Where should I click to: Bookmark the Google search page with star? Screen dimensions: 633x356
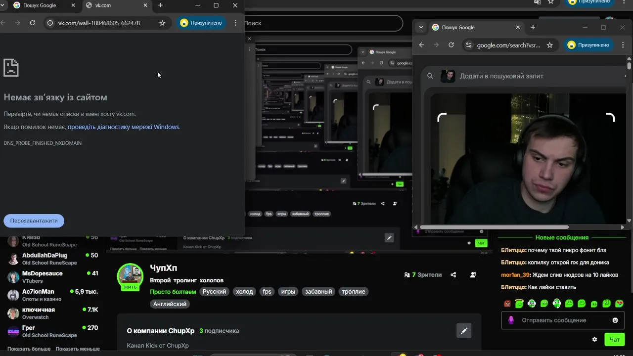549,45
